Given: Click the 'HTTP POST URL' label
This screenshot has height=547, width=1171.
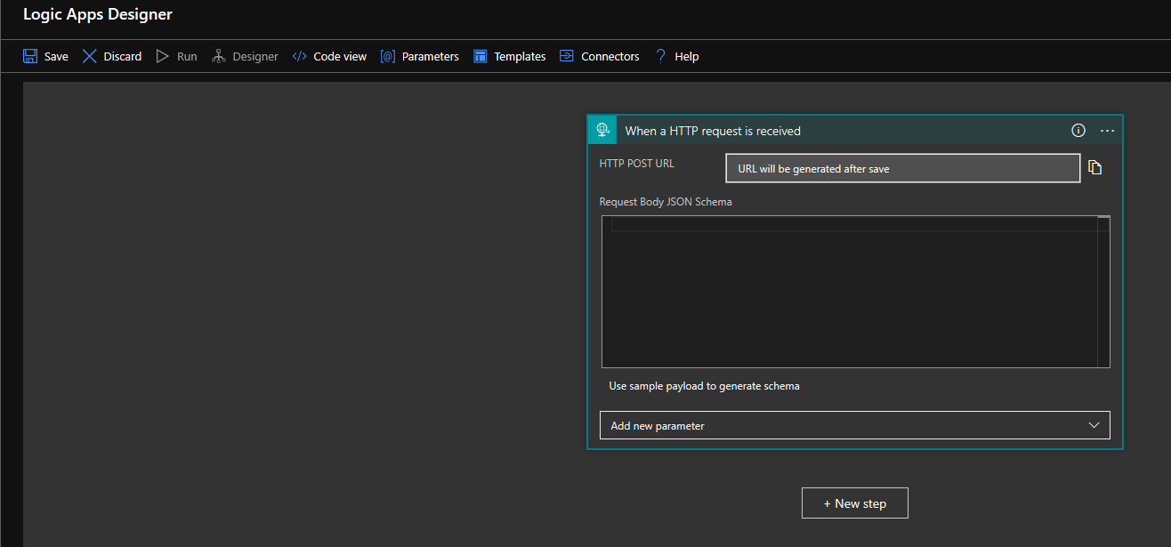Looking at the screenshot, I should [x=637, y=163].
